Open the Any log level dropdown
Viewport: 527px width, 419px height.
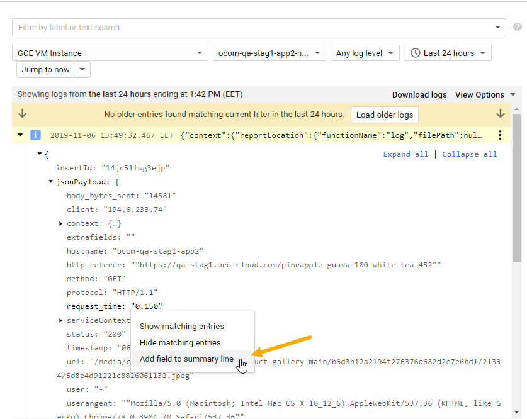tap(365, 53)
